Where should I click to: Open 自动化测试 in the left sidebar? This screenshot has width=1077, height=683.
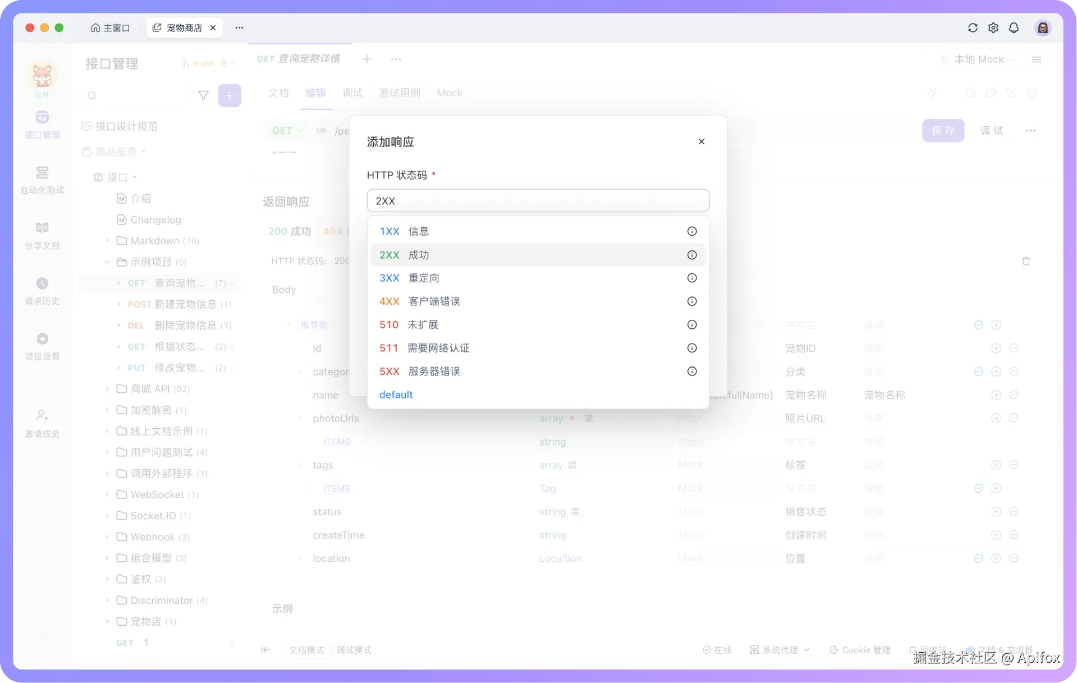click(42, 180)
